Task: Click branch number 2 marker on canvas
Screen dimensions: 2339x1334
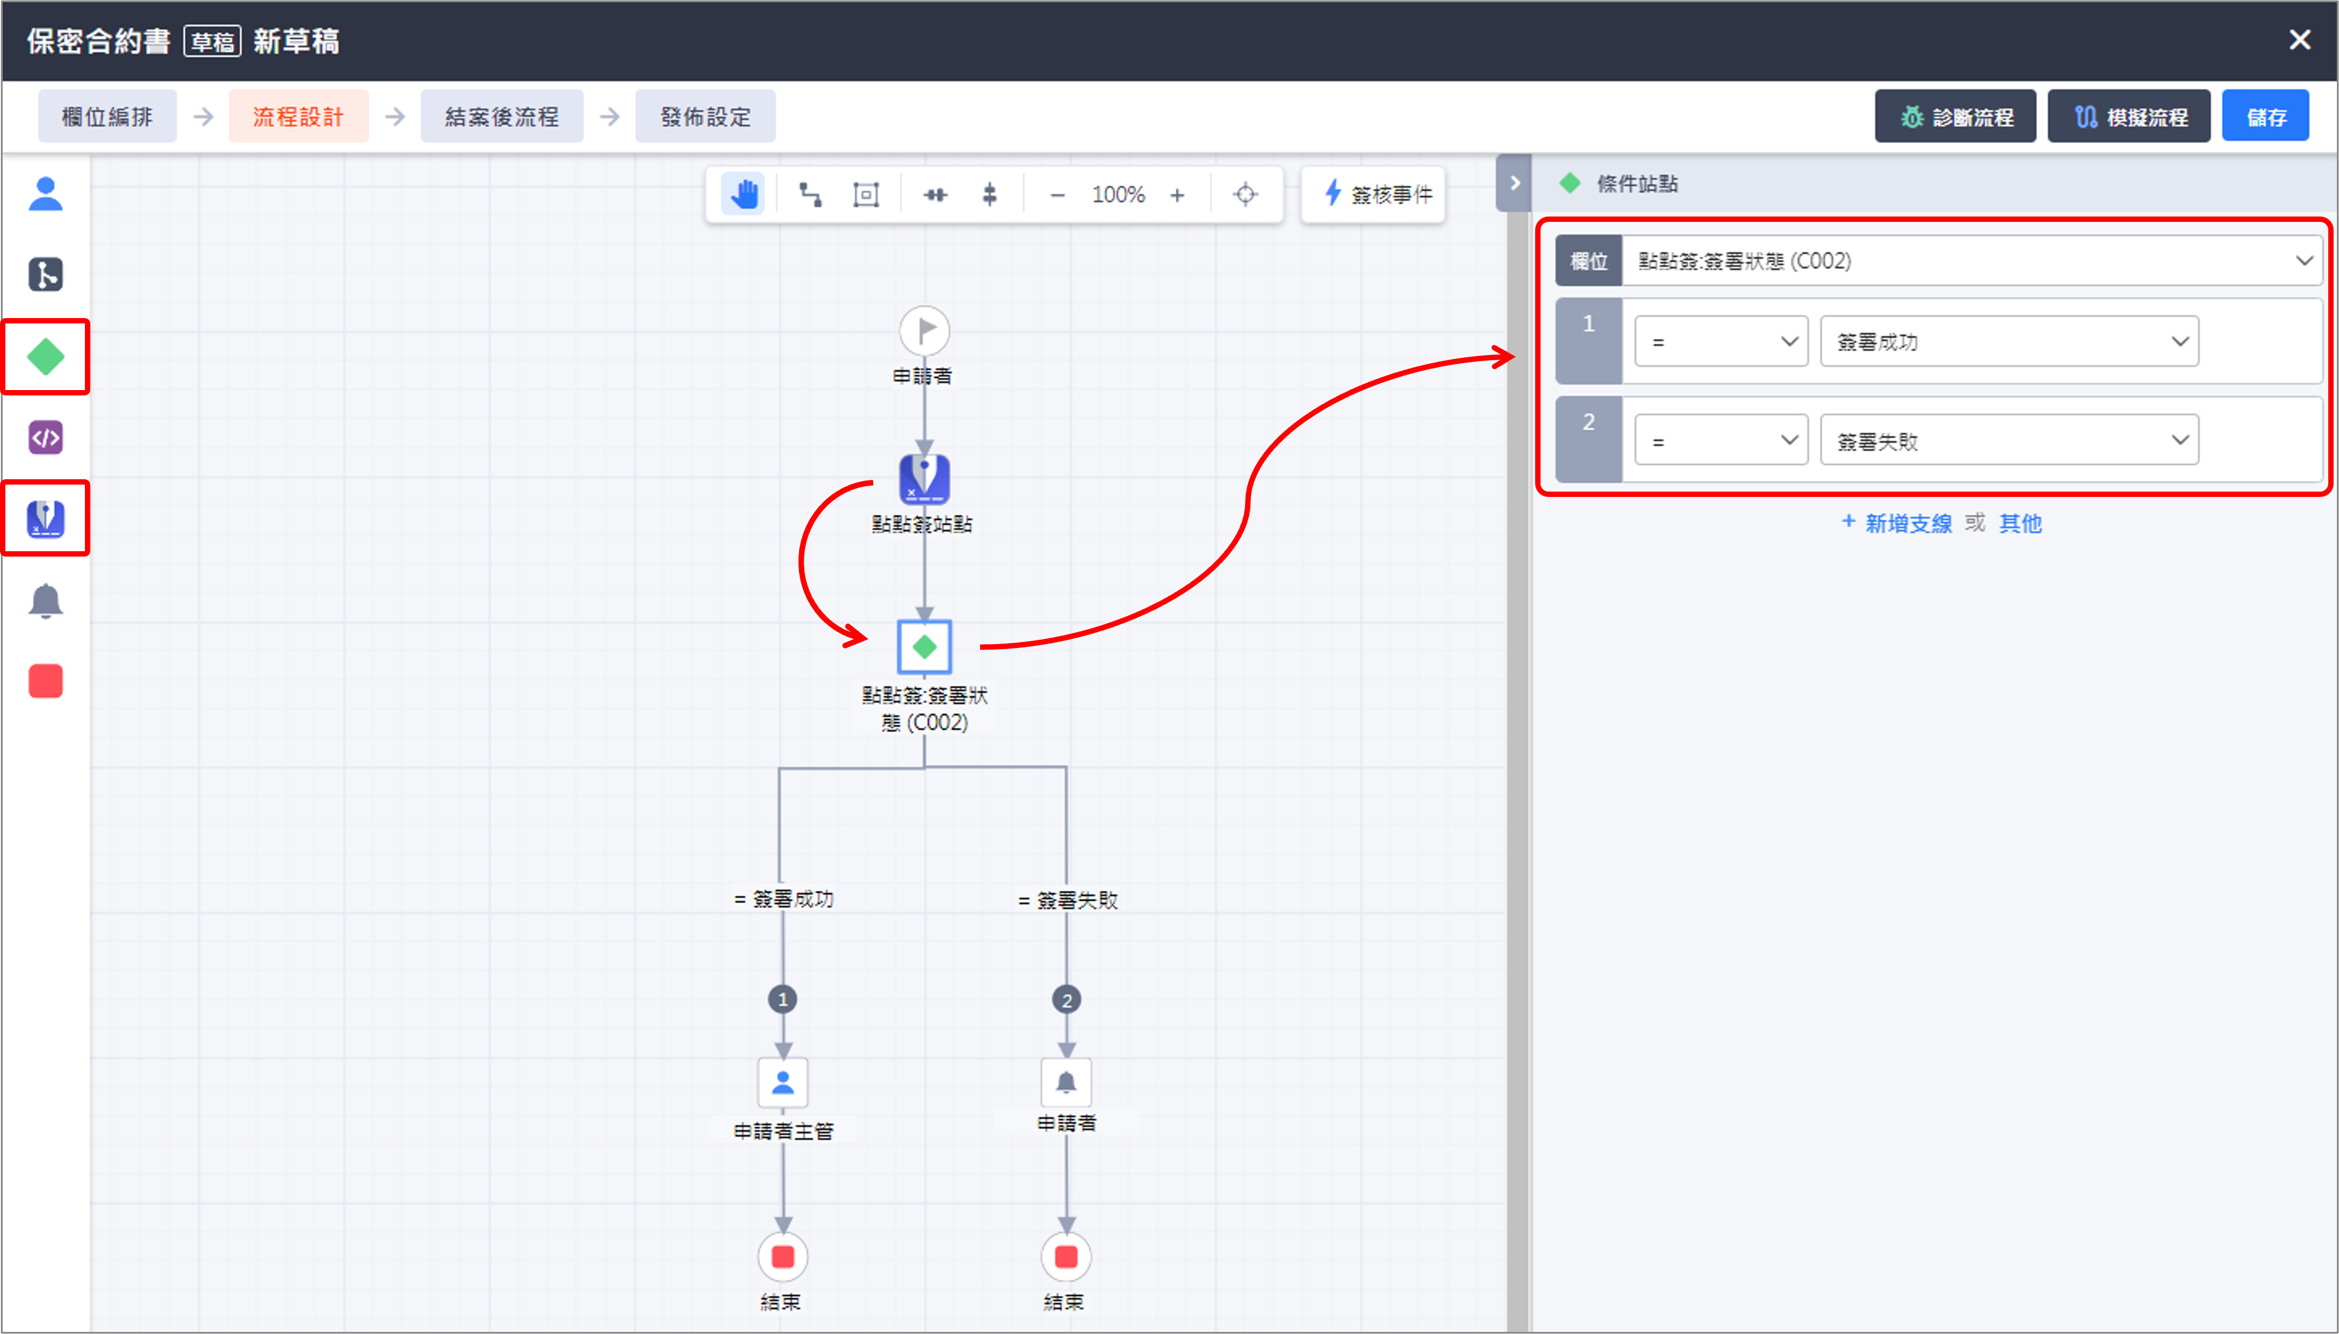Action: [1067, 1000]
